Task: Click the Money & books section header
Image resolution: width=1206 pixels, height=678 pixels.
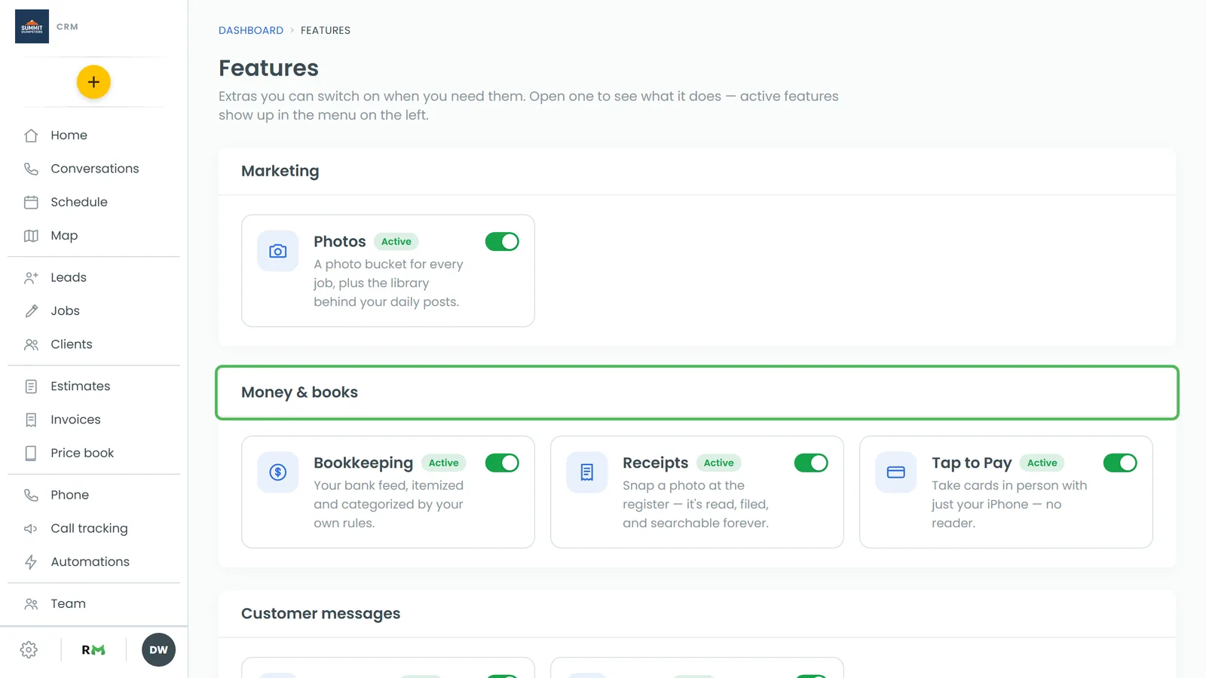Action: coord(697,392)
